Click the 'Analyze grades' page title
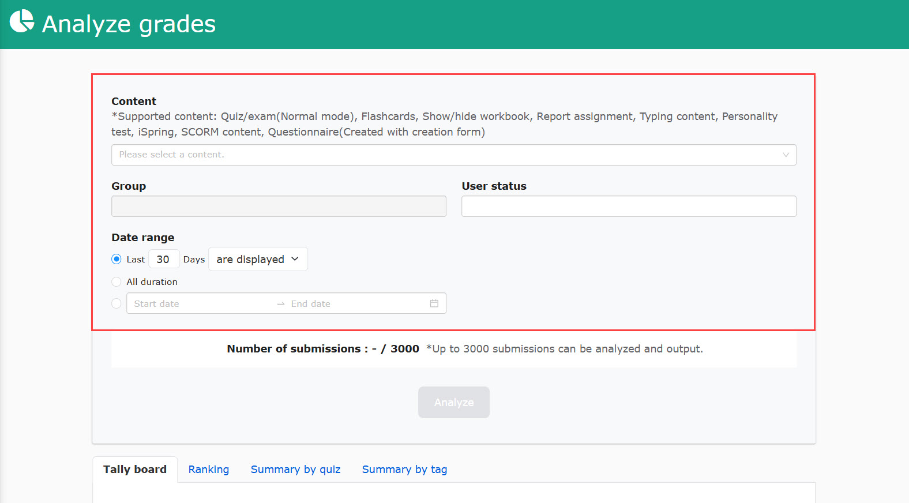 point(129,24)
